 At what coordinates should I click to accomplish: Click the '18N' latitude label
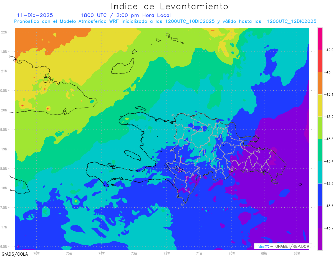(4, 188)
